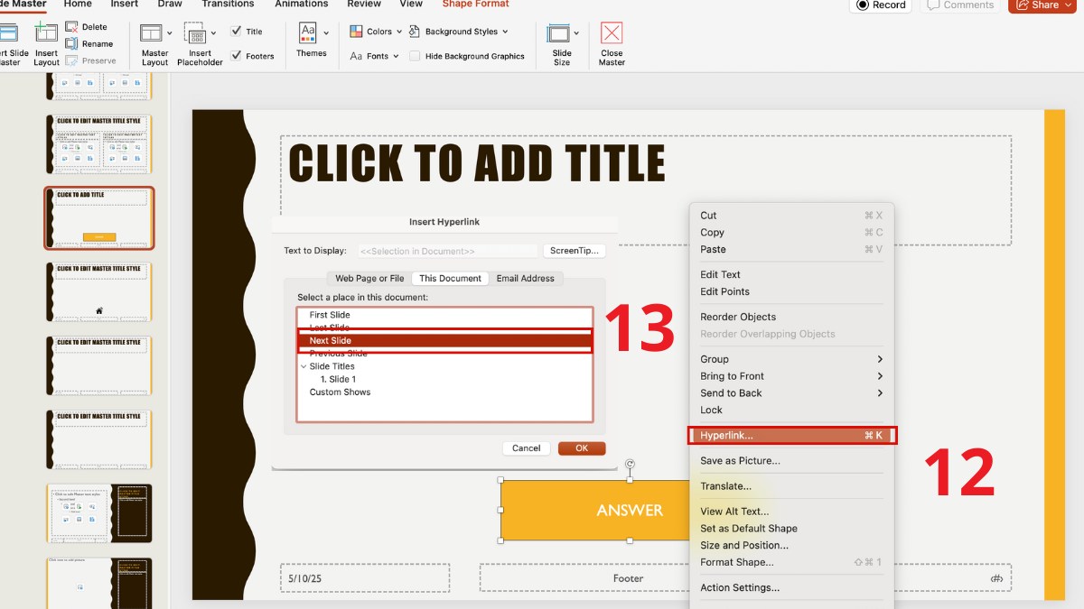The image size is (1084, 609).
Task: Open the Themes gallery icon
Action: 308,32
